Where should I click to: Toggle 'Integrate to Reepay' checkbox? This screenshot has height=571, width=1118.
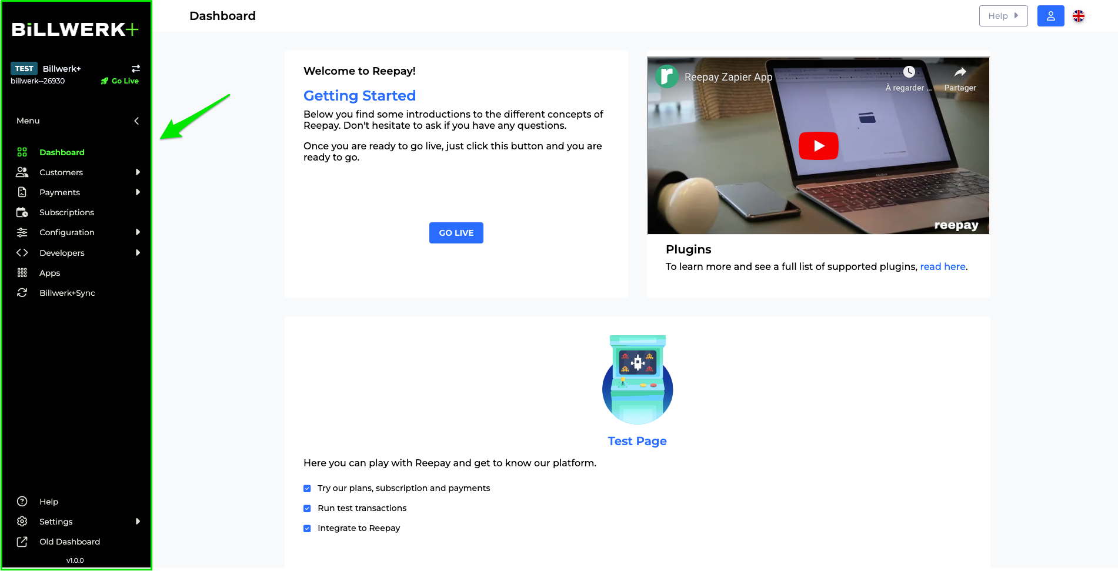pos(307,528)
